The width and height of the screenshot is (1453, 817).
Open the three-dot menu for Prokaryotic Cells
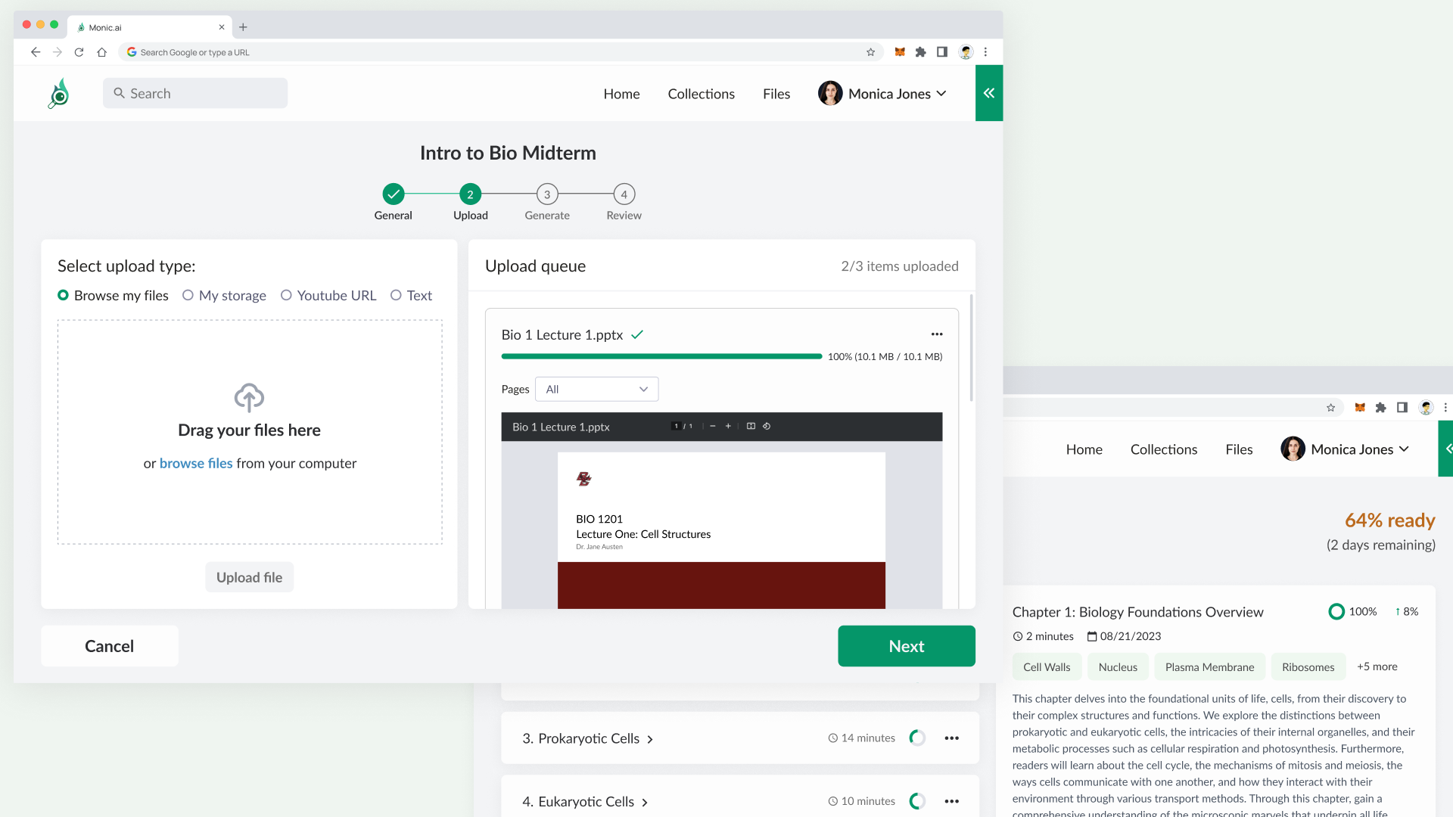click(951, 738)
